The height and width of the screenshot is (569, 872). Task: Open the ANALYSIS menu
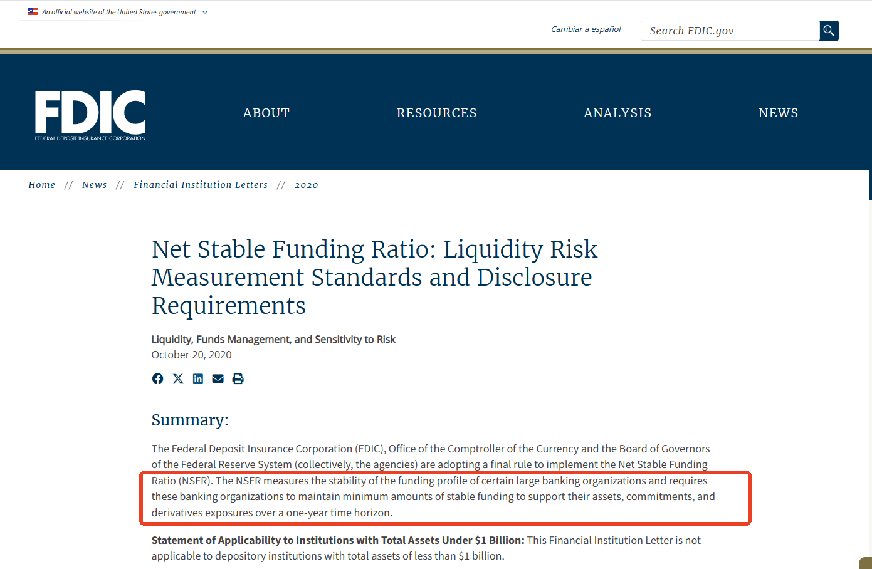[x=617, y=113]
